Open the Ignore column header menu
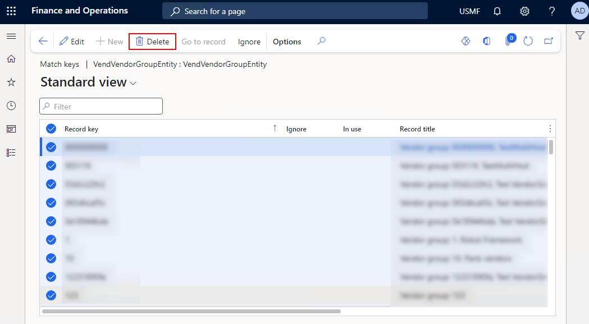The width and height of the screenshot is (589, 324). coord(296,129)
